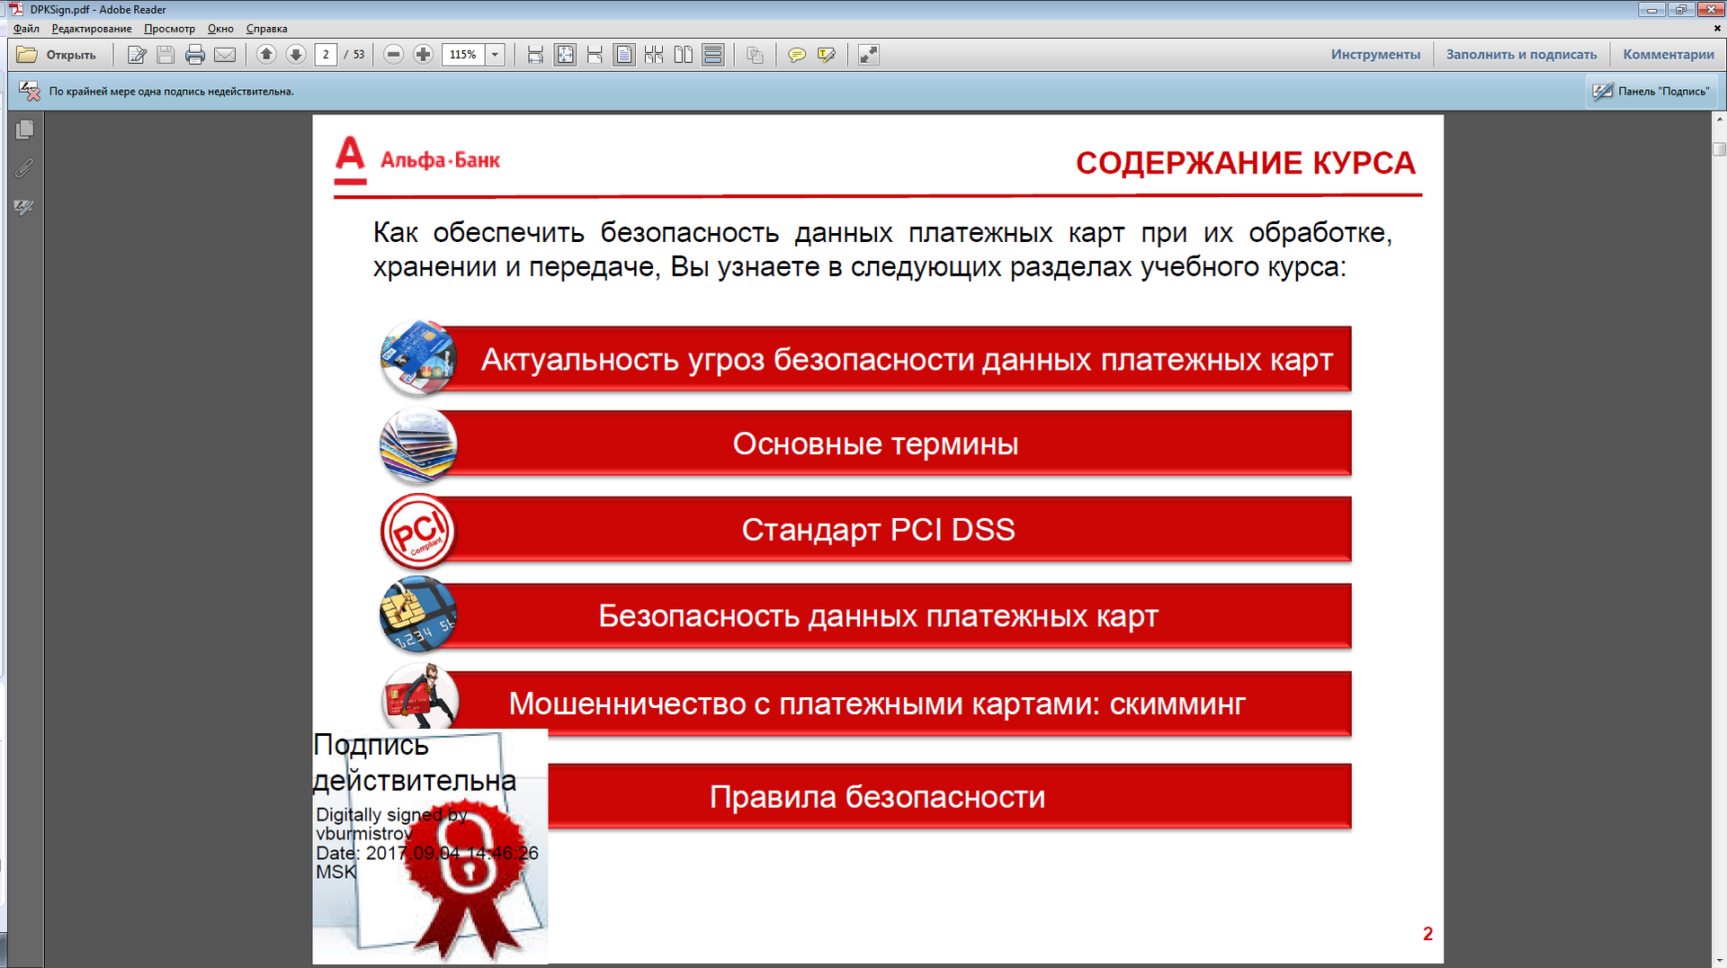Open the page thumbnails panel
Image resolution: width=1727 pixels, height=968 pixels.
[x=24, y=129]
